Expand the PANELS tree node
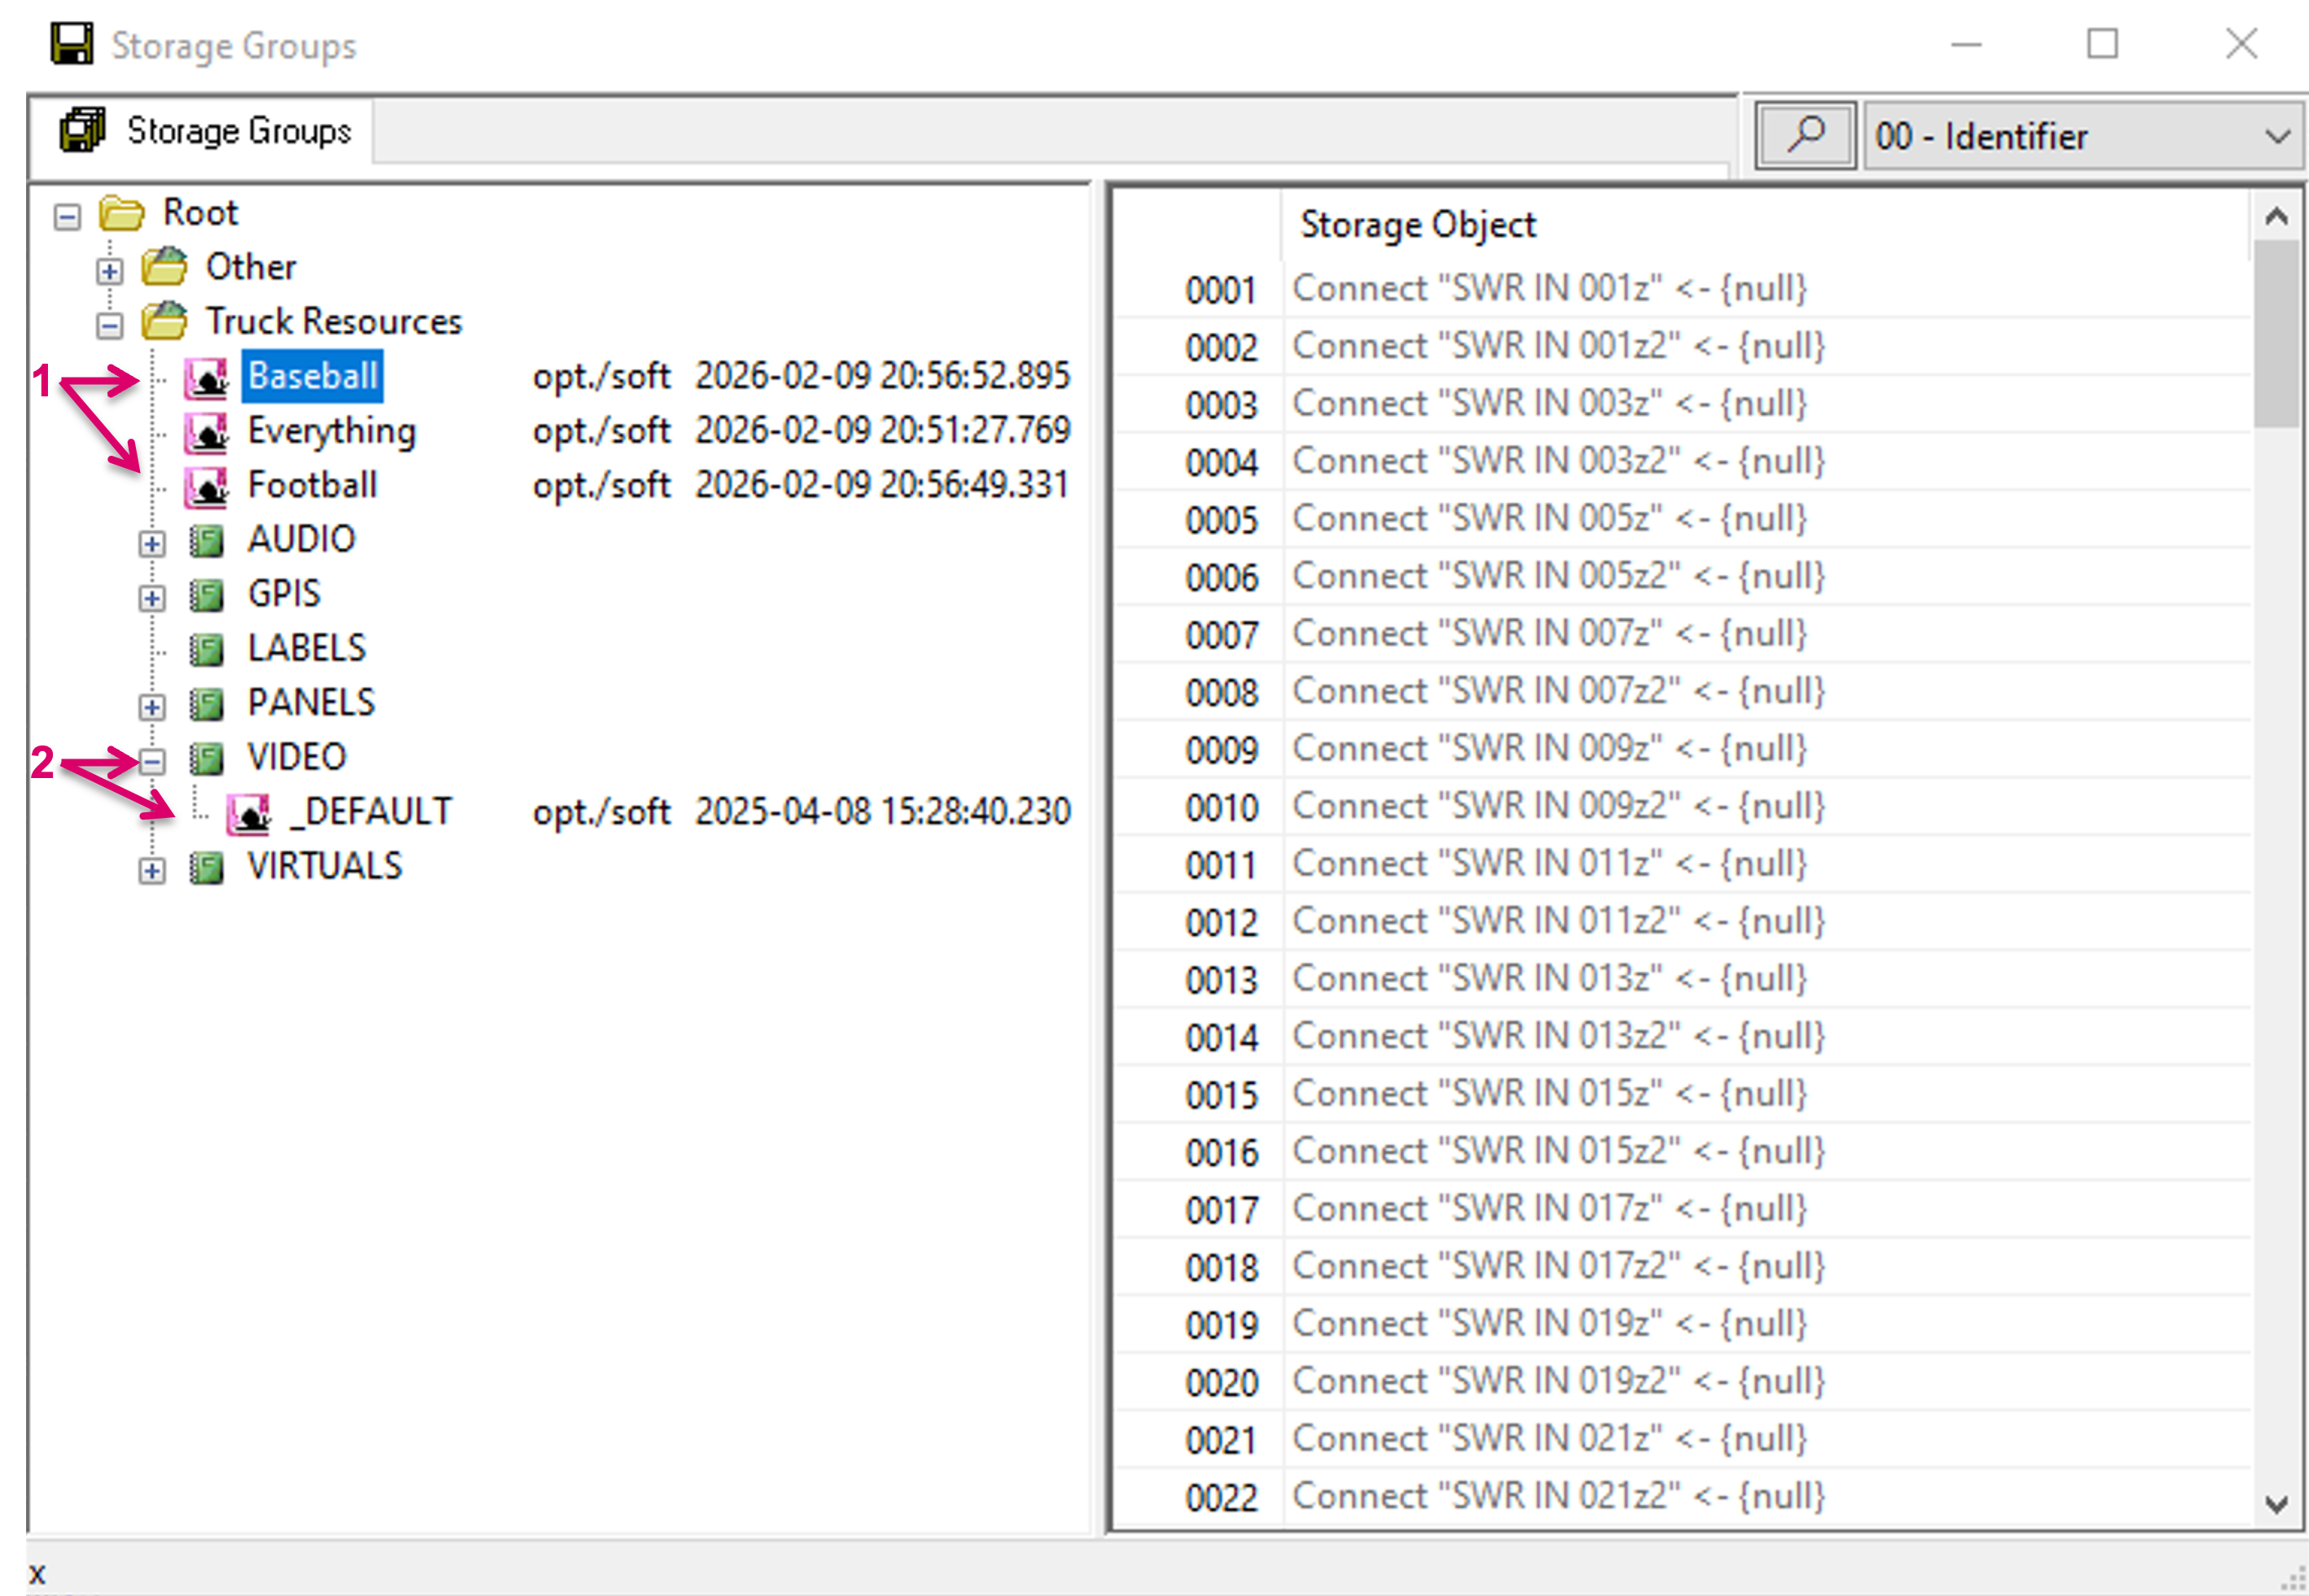The width and height of the screenshot is (2309, 1596). (x=152, y=707)
